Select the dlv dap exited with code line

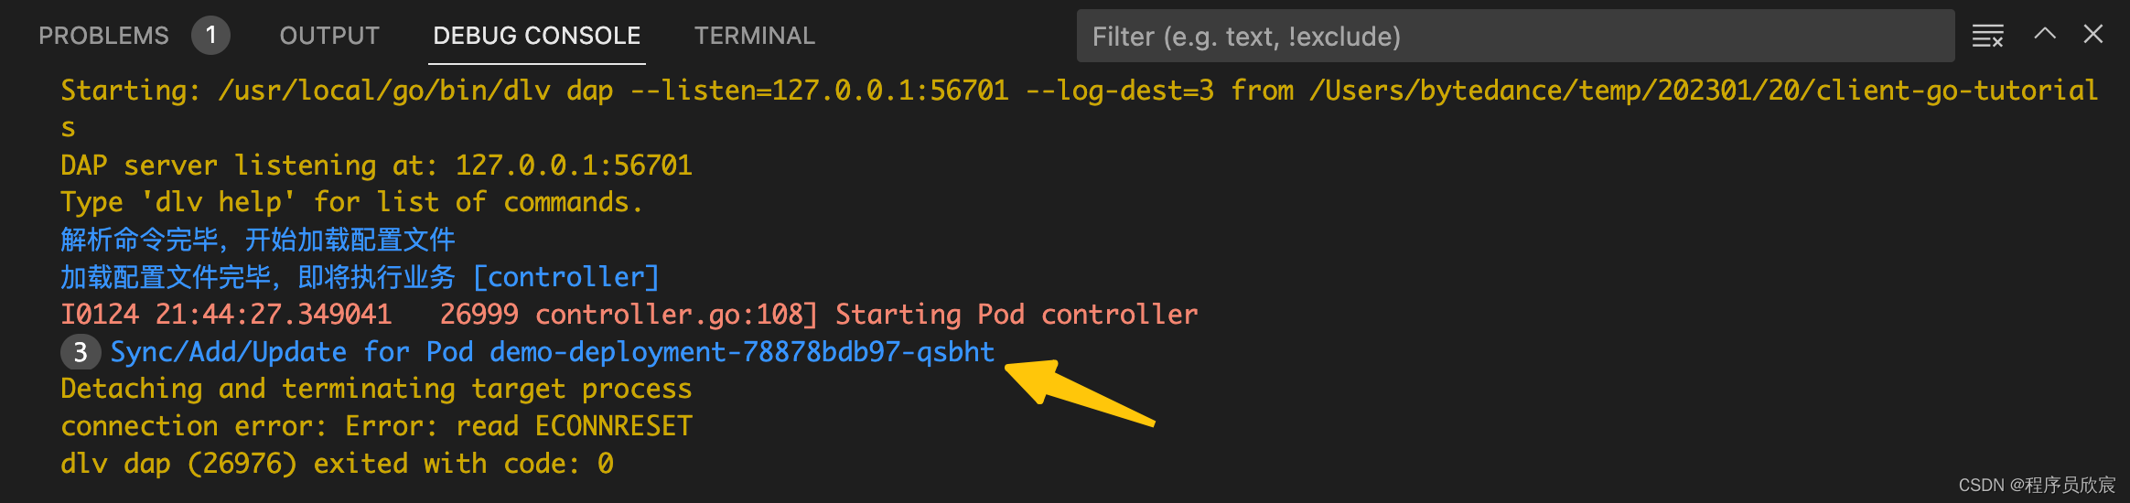coord(337,464)
